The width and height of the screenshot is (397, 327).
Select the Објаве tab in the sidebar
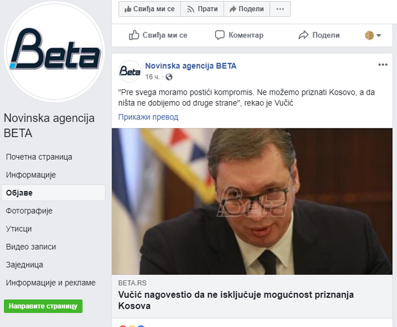tap(53, 193)
